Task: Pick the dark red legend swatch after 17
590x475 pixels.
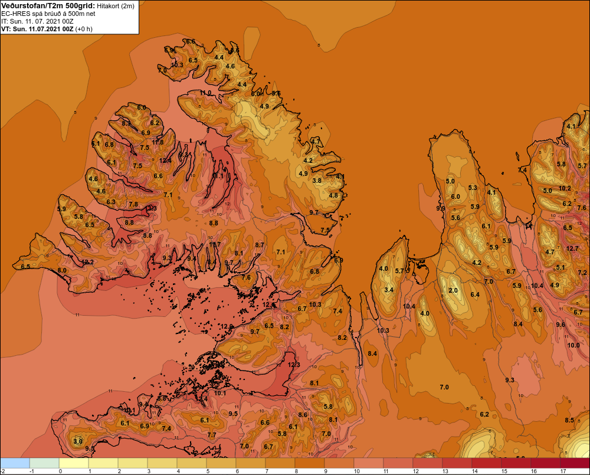Action: click(575, 463)
